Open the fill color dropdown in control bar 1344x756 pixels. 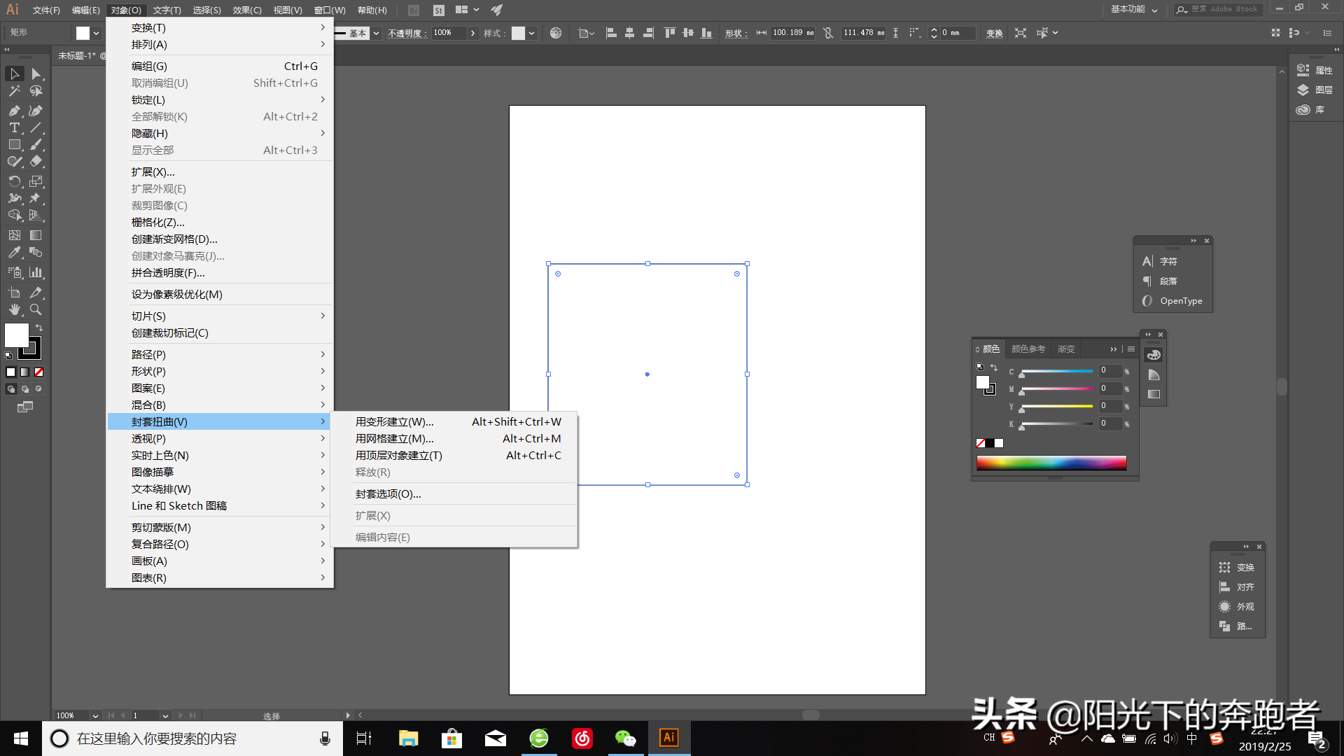(97, 33)
